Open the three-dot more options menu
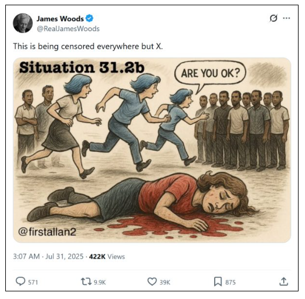This screenshot has width=305, height=299. point(286,18)
